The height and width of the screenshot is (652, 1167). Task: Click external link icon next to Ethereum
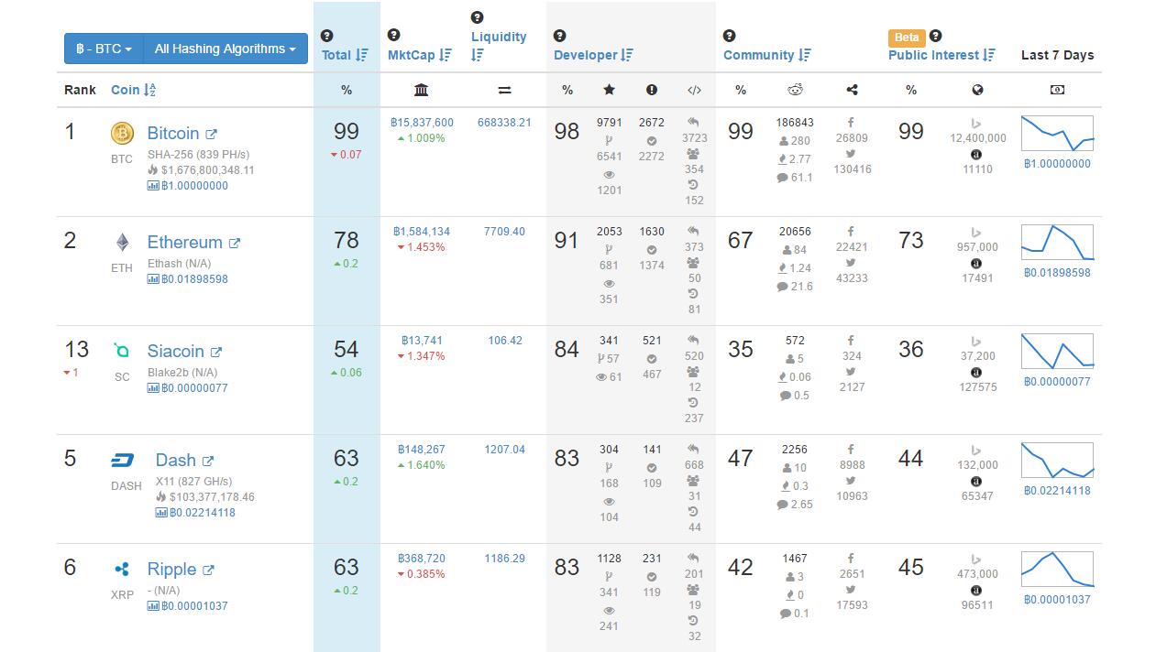point(235,244)
